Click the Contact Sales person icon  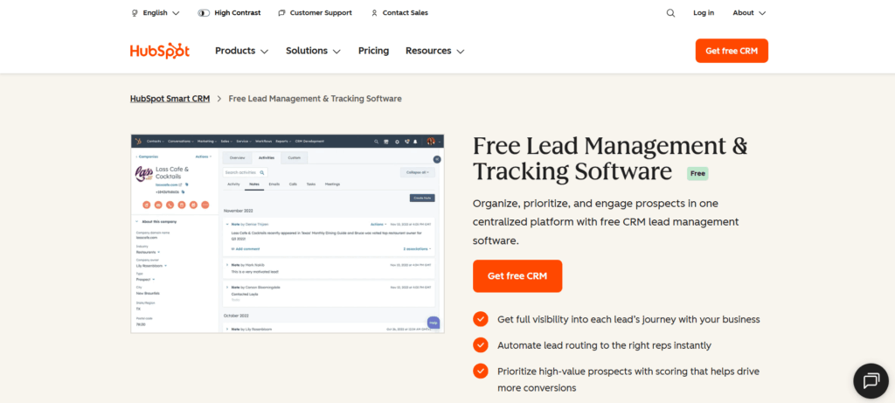(x=374, y=12)
